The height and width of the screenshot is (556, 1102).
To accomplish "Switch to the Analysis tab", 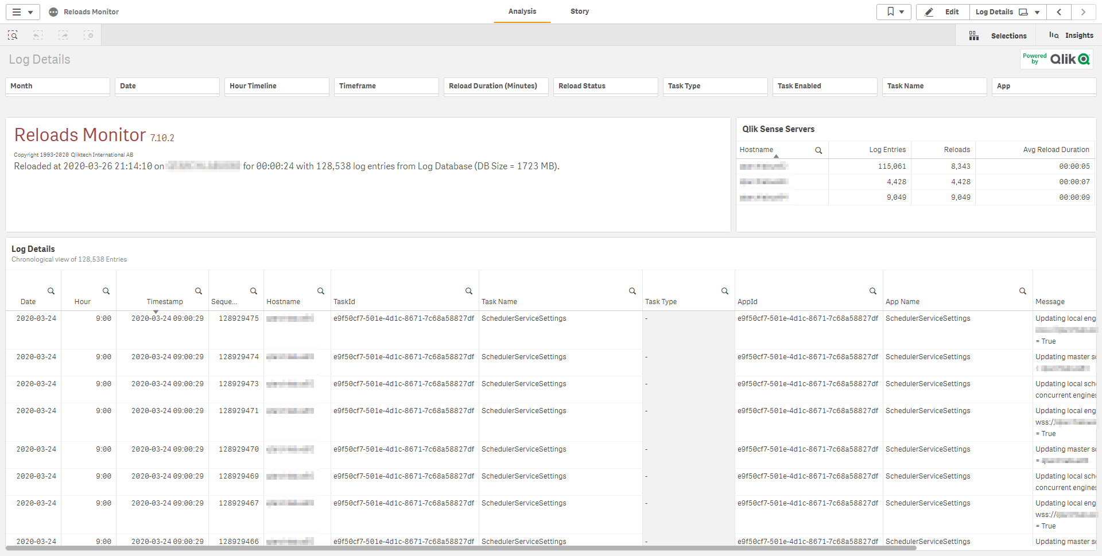I will [522, 11].
